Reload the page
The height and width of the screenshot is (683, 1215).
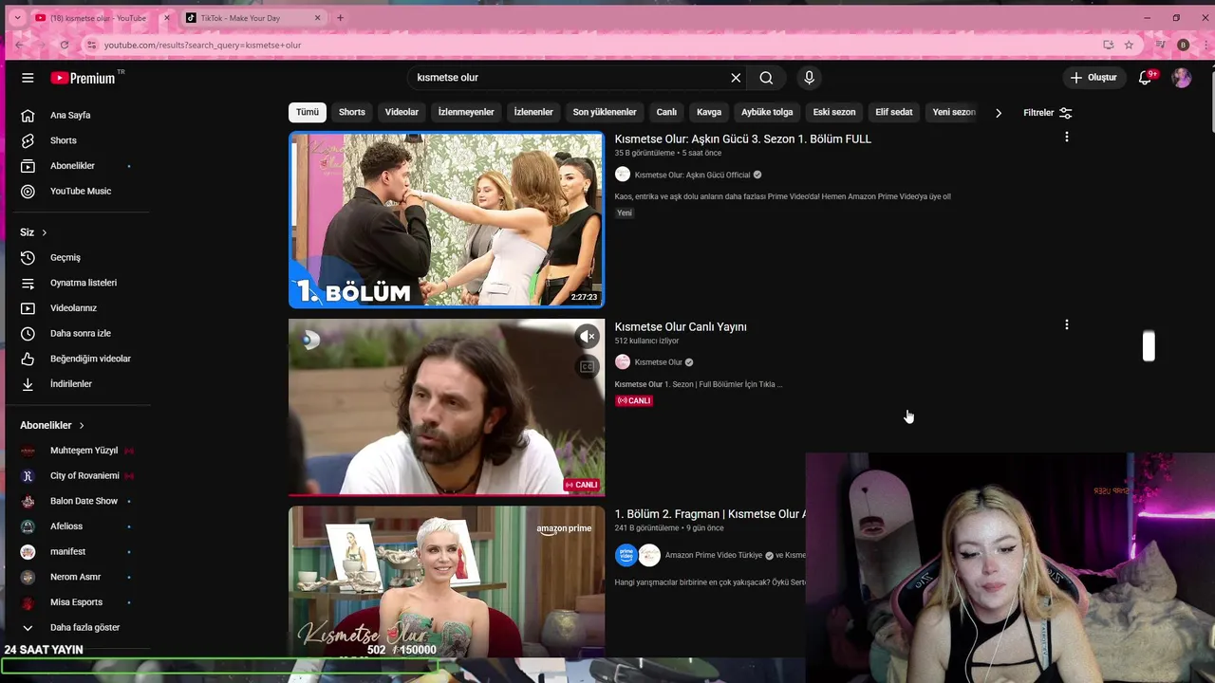click(64, 45)
